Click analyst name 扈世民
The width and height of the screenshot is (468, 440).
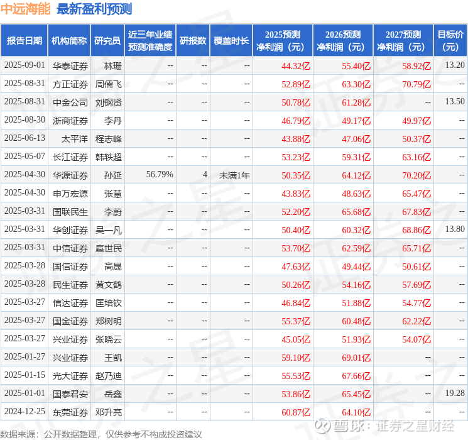point(108,248)
